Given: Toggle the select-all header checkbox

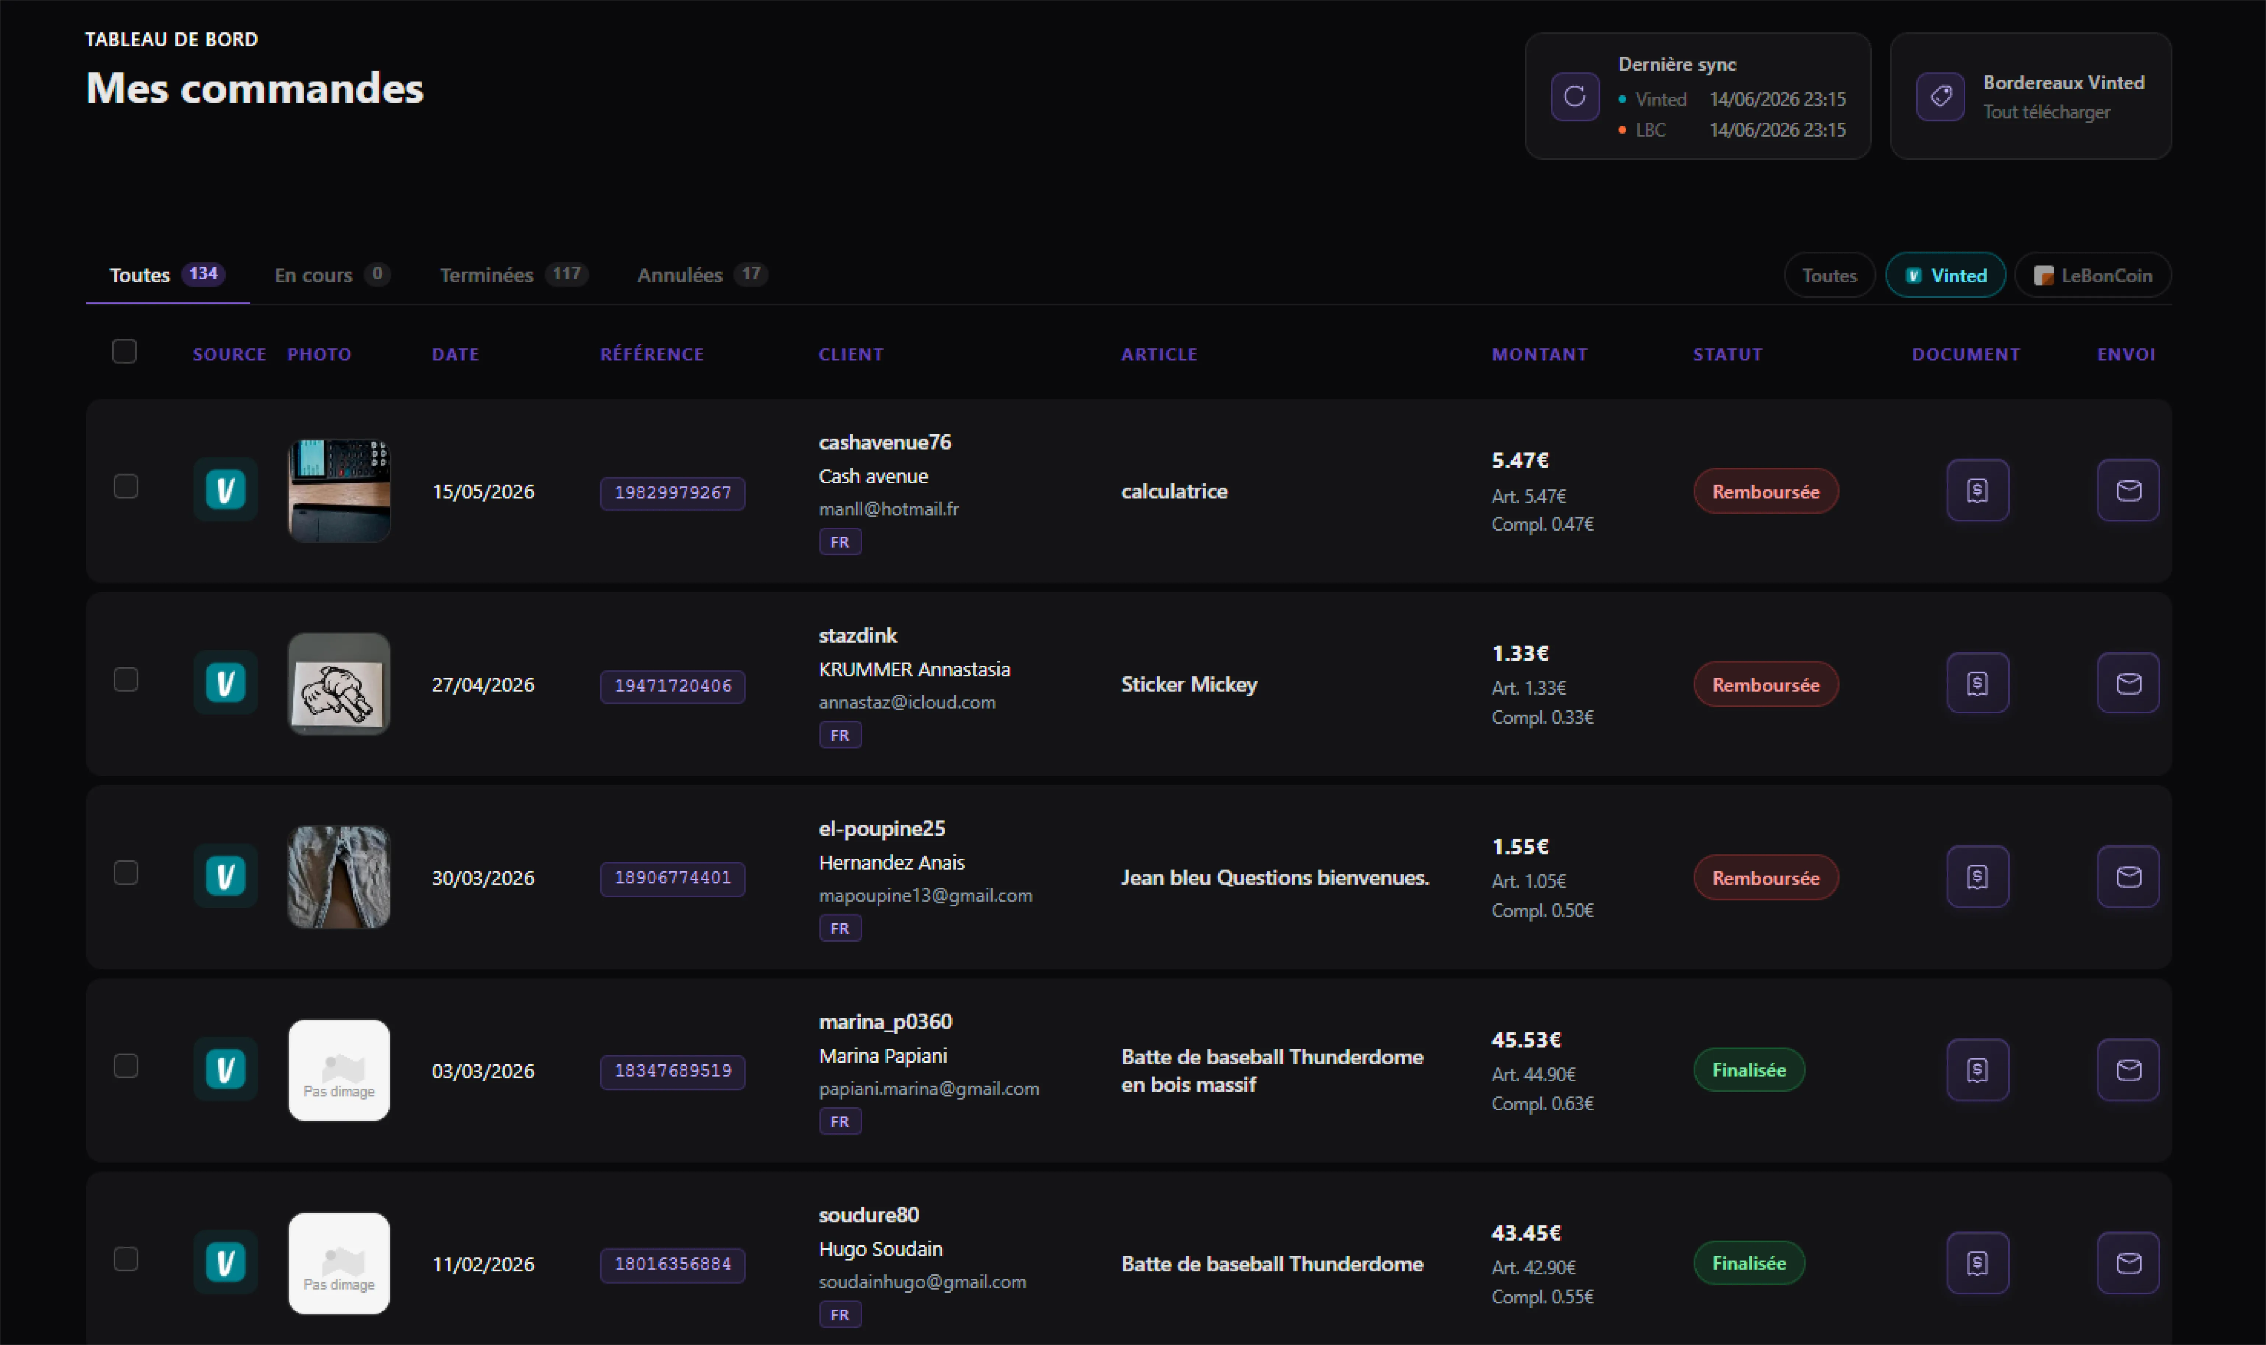Looking at the screenshot, I should [124, 352].
